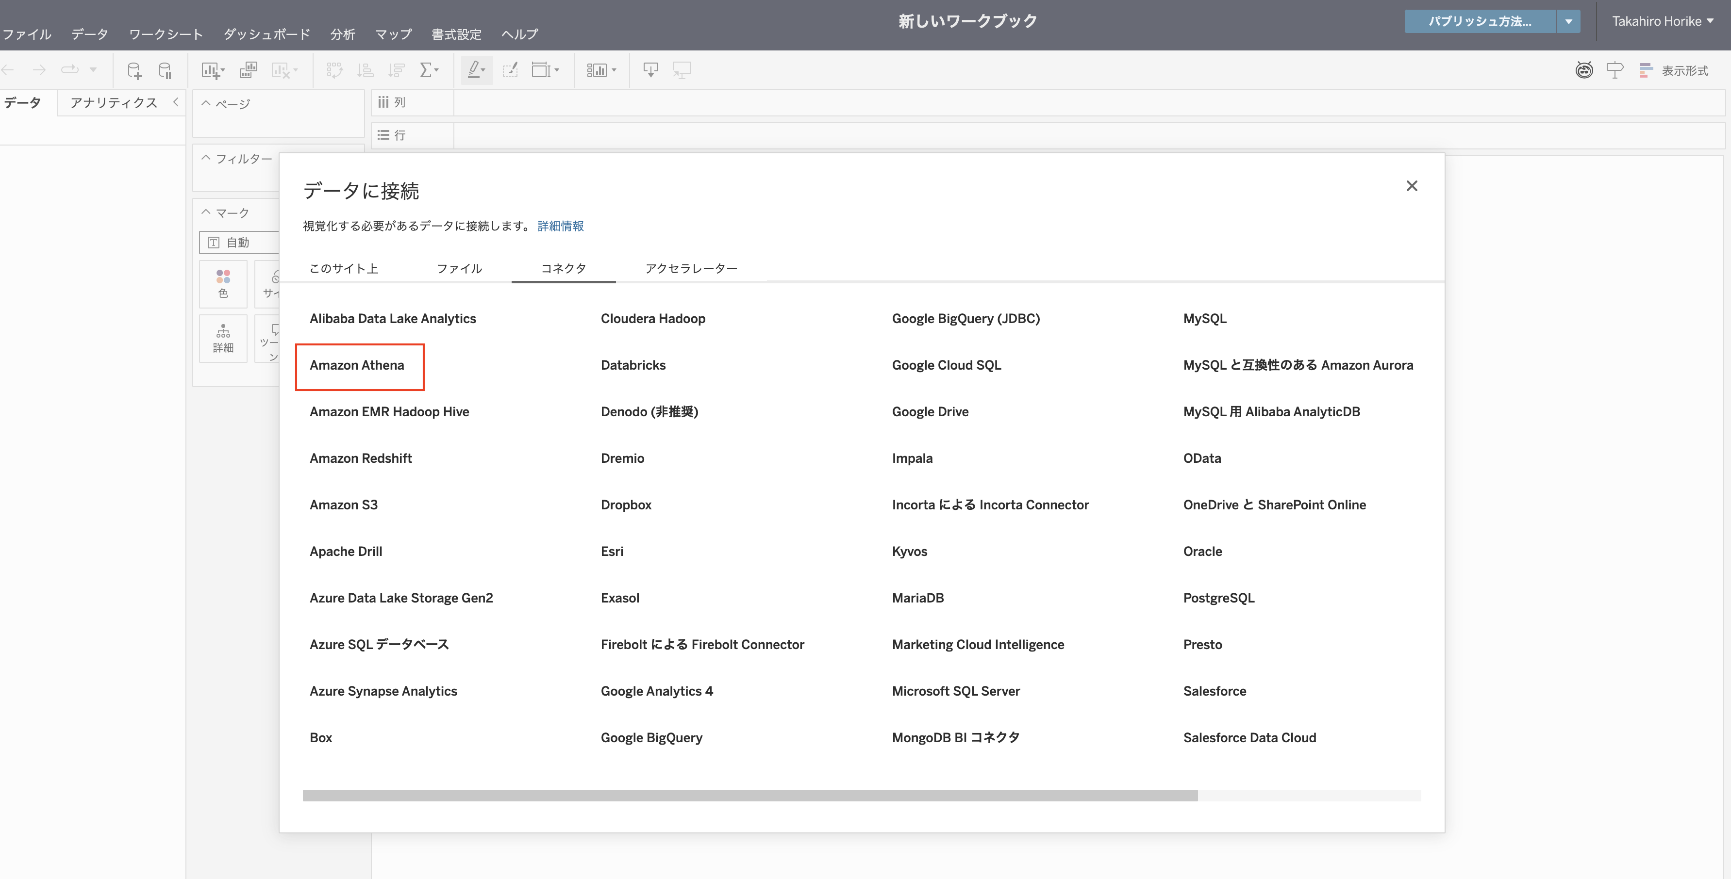Click the Download icon in the toolbar

click(650, 70)
